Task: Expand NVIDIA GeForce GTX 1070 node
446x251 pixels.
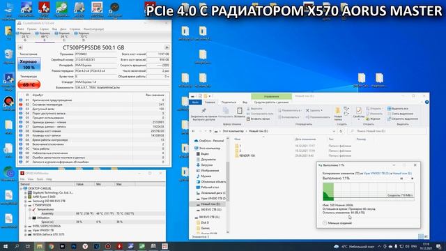Action: pyautogui.click(x=26, y=234)
